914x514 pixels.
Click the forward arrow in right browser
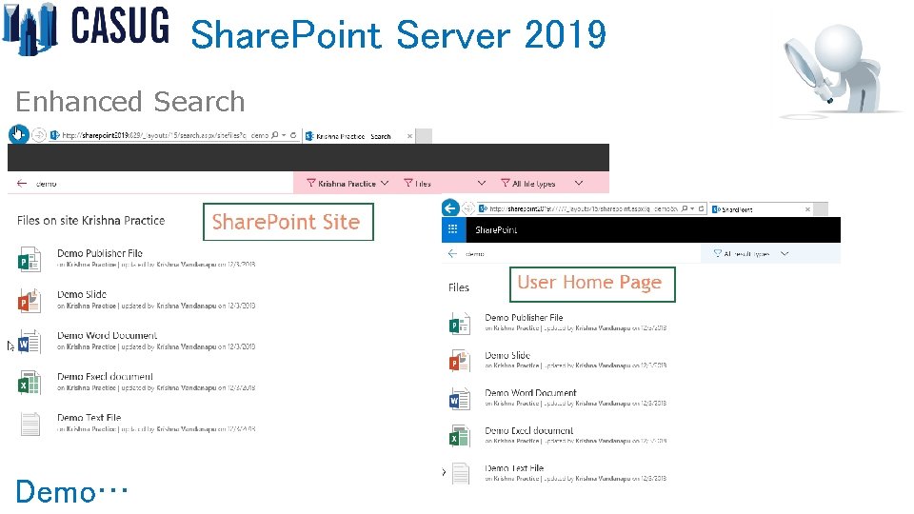(467, 208)
